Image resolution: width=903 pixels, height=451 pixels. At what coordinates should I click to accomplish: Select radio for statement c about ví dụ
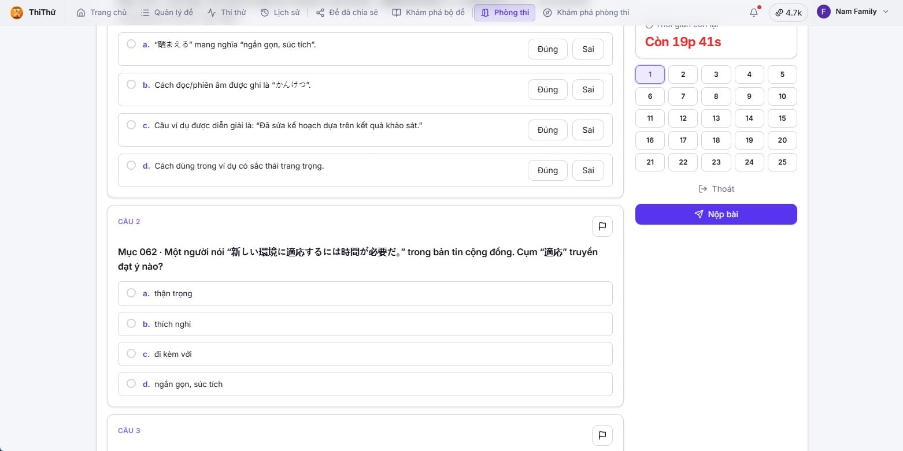[x=131, y=125]
